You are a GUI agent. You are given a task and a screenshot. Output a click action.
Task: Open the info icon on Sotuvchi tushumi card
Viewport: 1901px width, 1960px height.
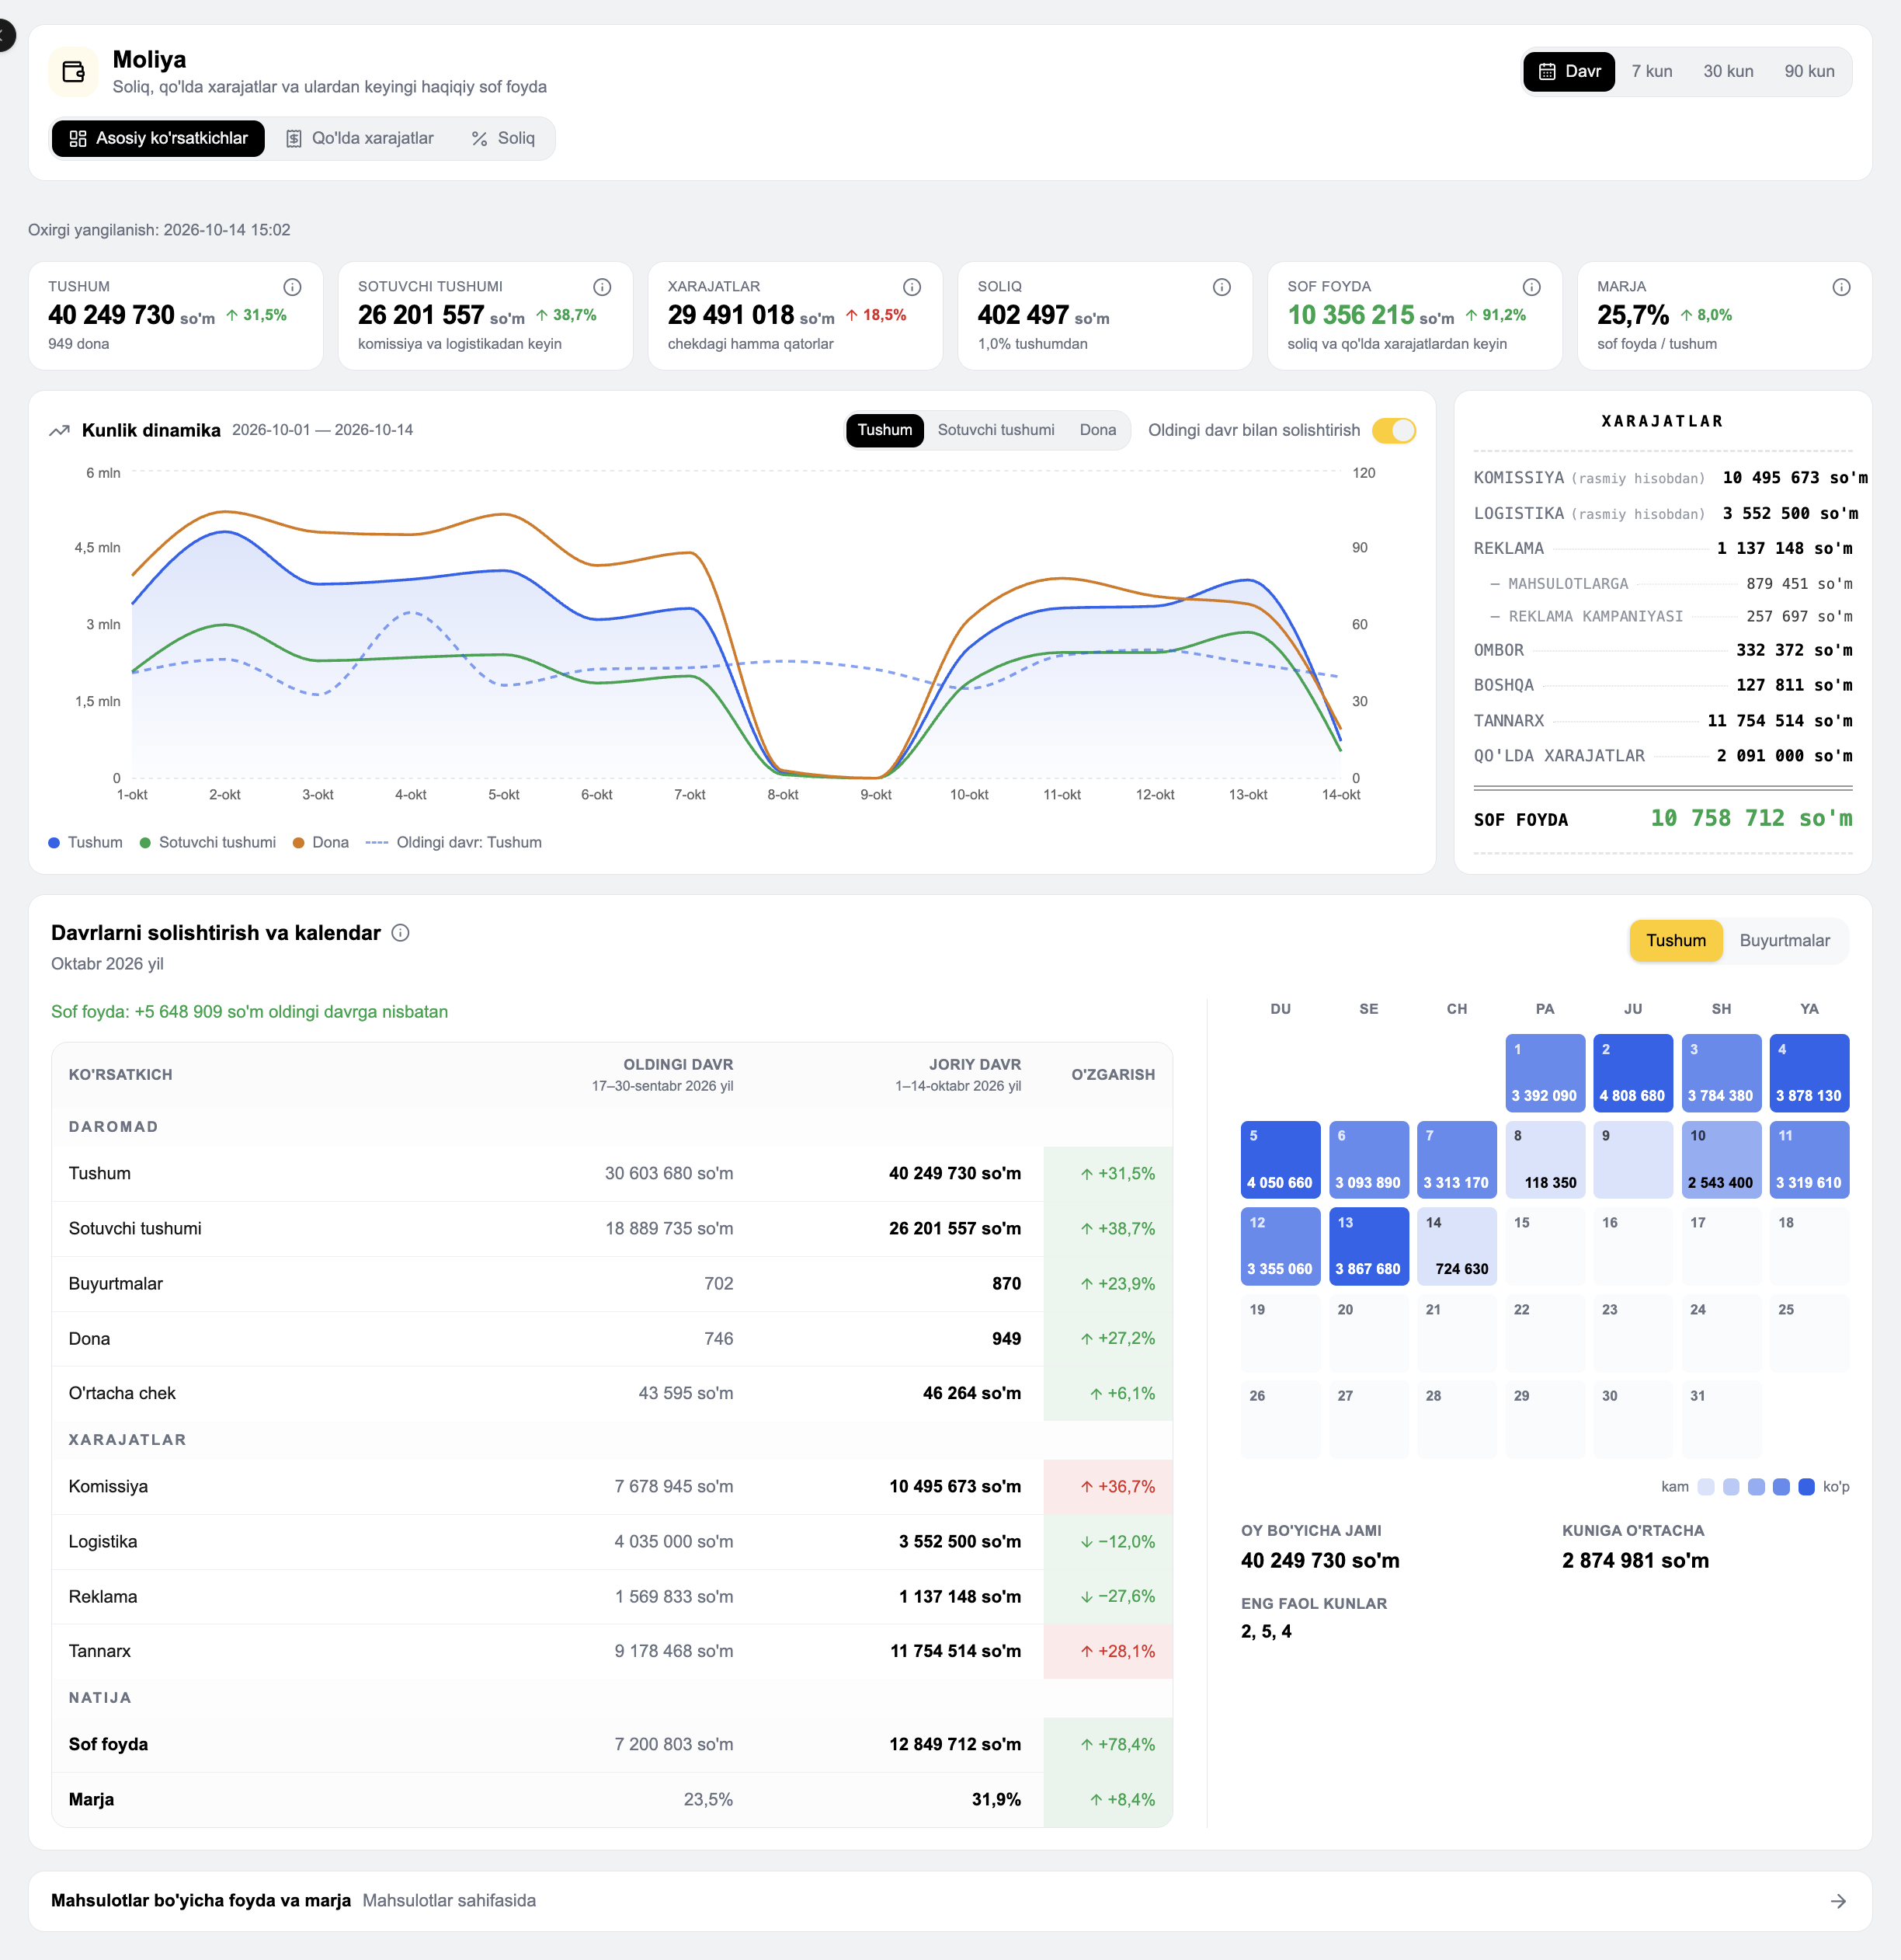(602, 287)
